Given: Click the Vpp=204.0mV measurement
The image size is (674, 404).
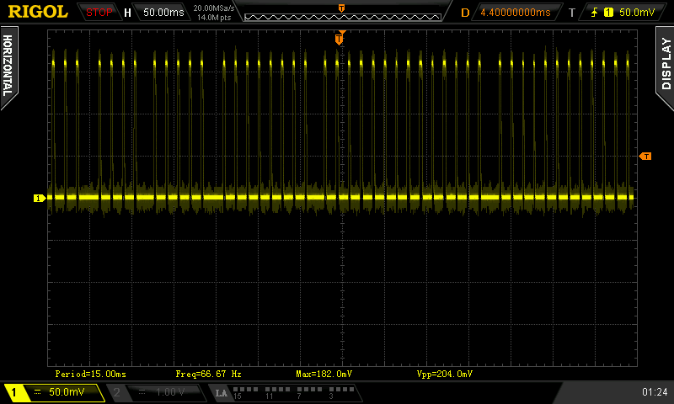Looking at the screenshot, I should (445, 374).
